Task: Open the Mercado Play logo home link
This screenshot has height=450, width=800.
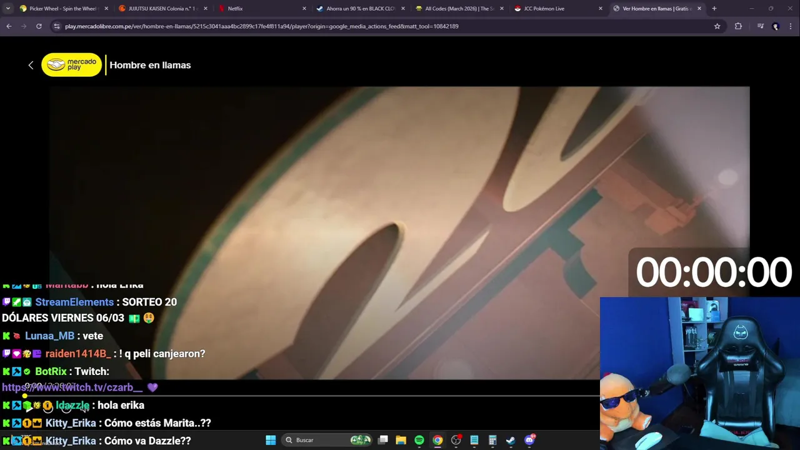Action: click(x=72, y=65)
